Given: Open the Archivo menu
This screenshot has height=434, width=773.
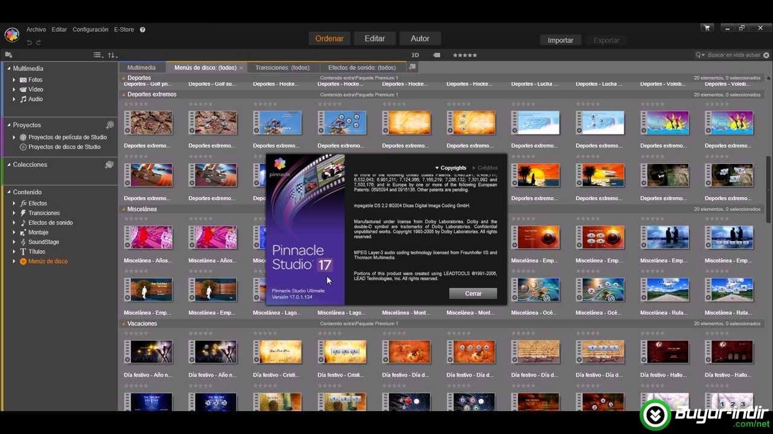Looking at the screenshot, I should 36,30.
